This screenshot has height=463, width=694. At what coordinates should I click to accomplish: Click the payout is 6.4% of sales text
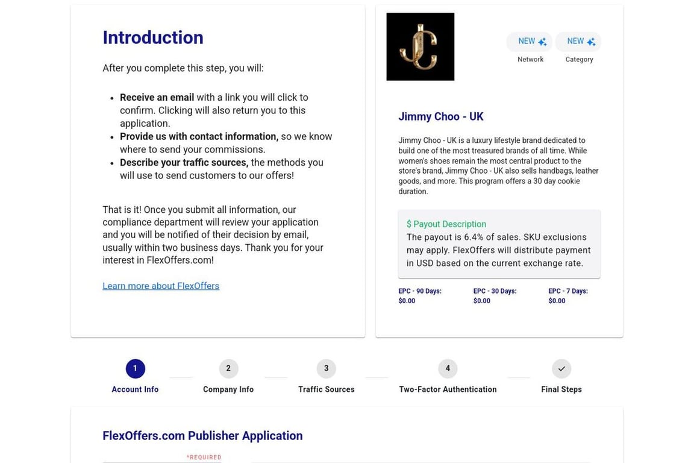(463, 237)
